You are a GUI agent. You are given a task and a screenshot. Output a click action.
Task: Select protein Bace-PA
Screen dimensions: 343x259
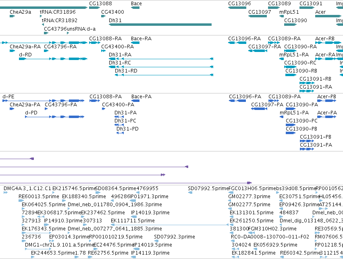pyautogui.click(x=141, y=97)
